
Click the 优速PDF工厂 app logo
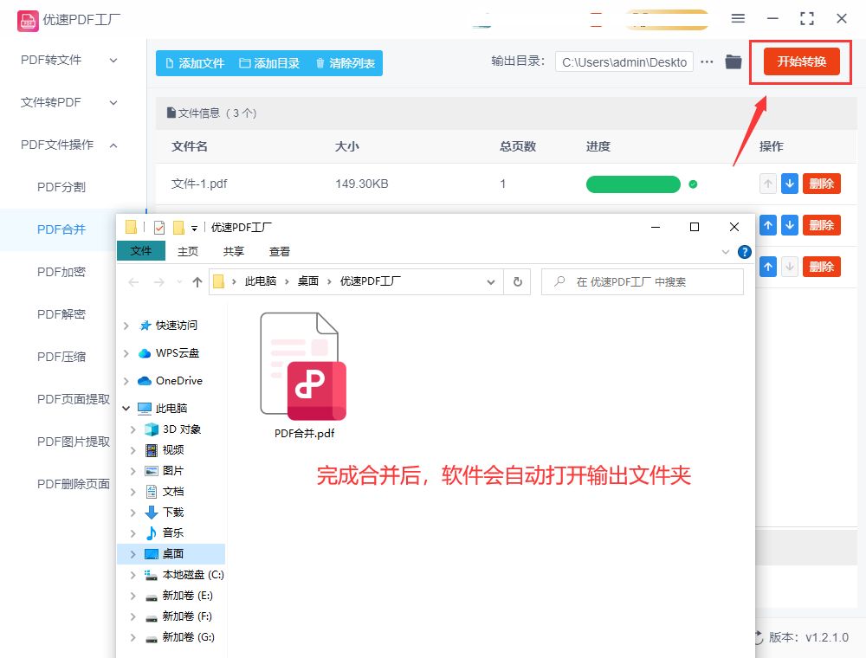28,21
